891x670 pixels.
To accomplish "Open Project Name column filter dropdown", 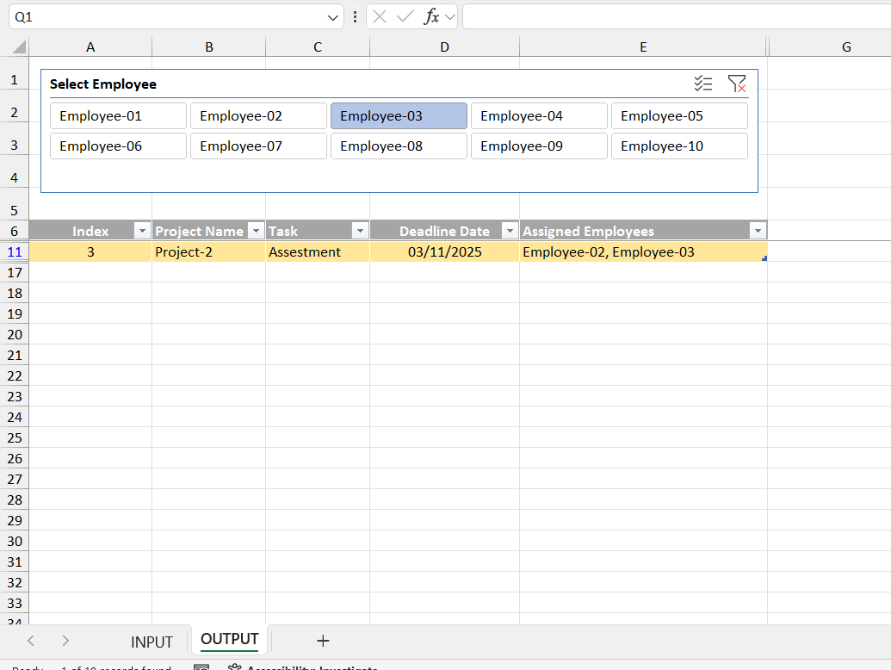I will (x=257, y=231).
